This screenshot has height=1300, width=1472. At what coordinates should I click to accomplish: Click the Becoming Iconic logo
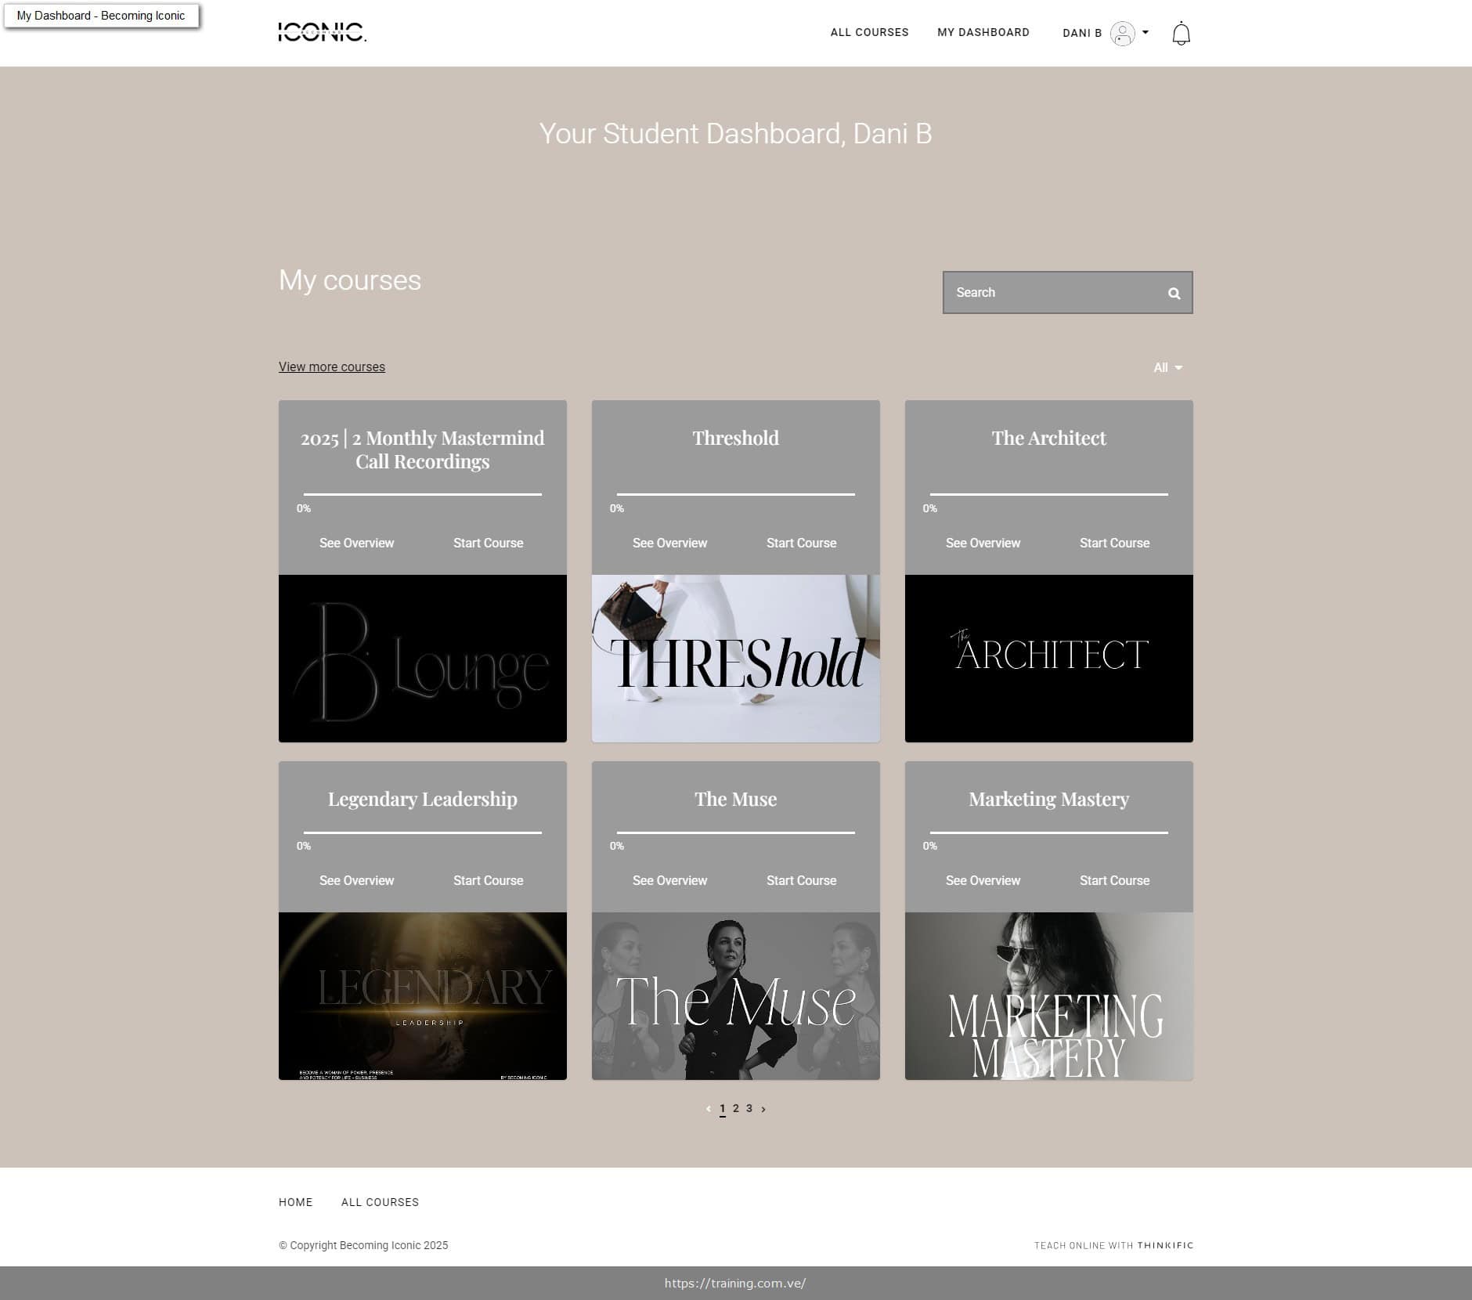(322, 32)
